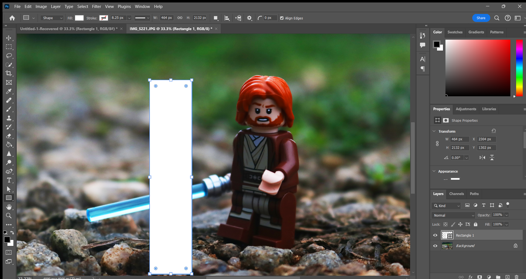Toggle lock all for layer

click(476, 224)
